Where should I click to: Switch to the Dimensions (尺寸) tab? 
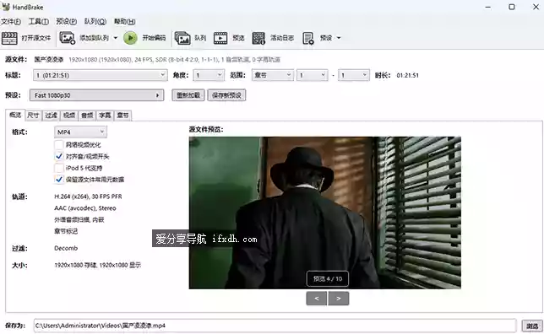pos(33,116)
